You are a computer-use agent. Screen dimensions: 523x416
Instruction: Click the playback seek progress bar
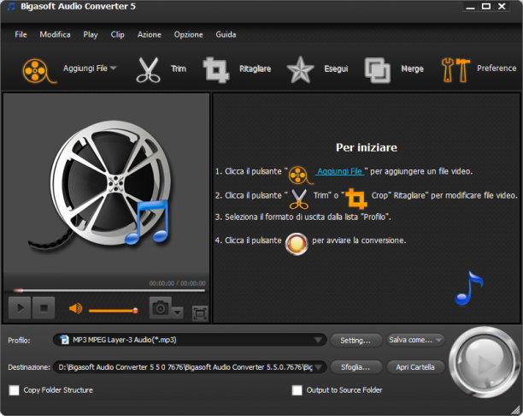[109, 290]
